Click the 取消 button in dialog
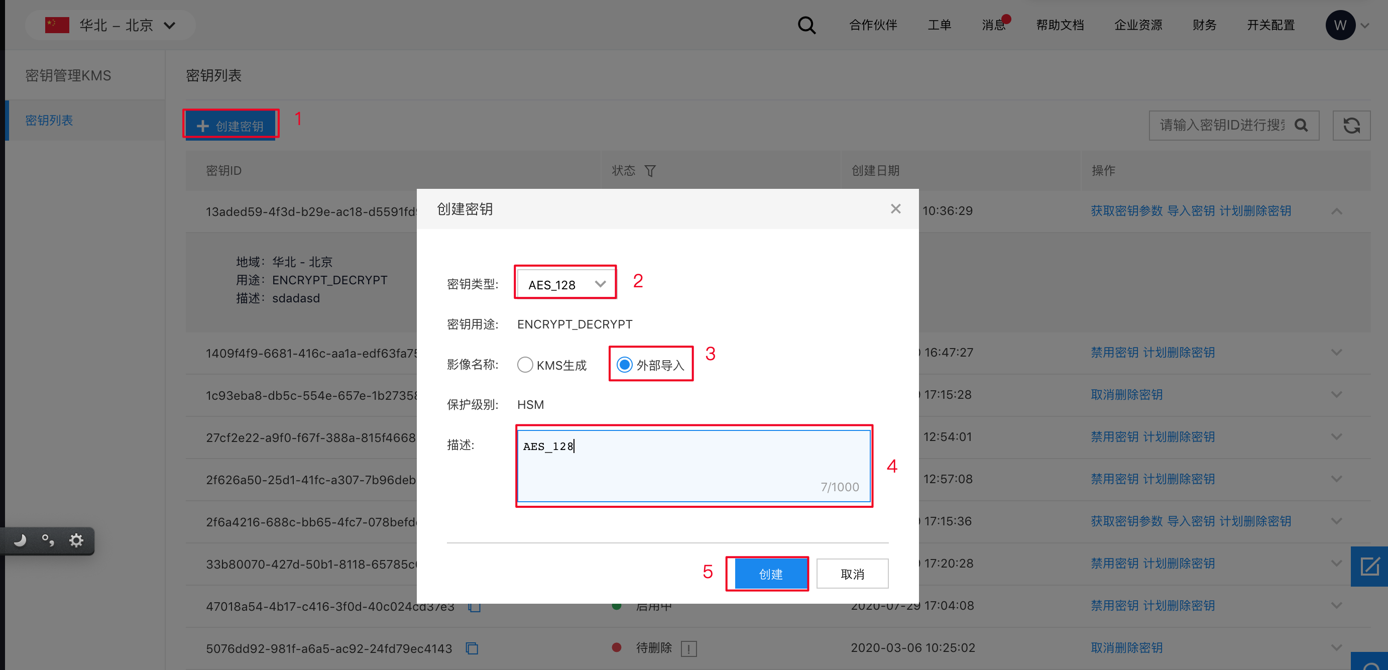Viewport: 1388px width, 670px height. pyautogui.click(x=852, y=574)
